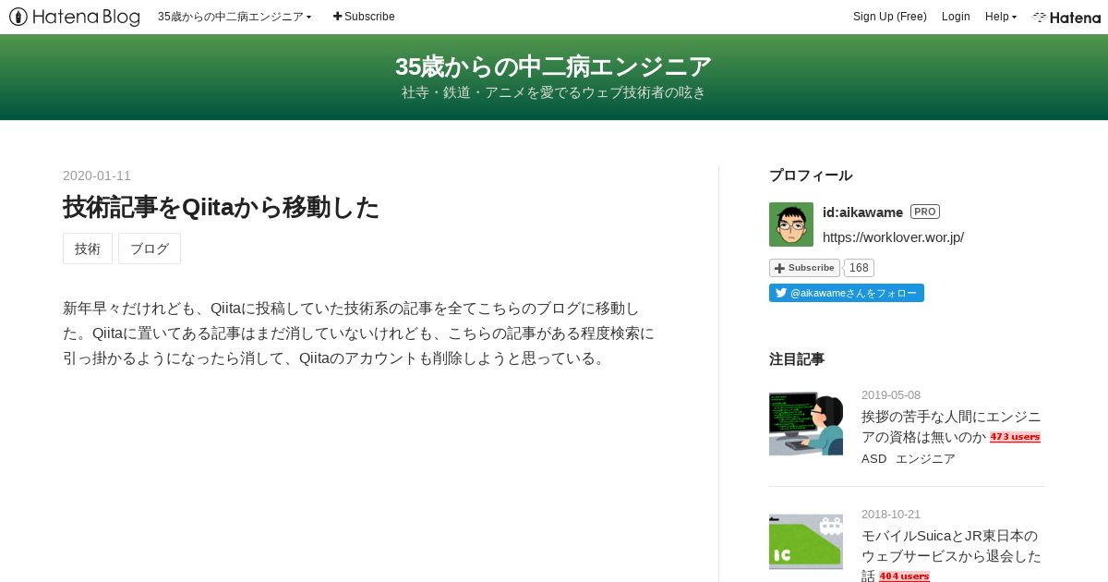Viewport: 1108px width, 582px height.
Task: Visit https://worklover.wor.jp/ link
Action: pos(893,237)
